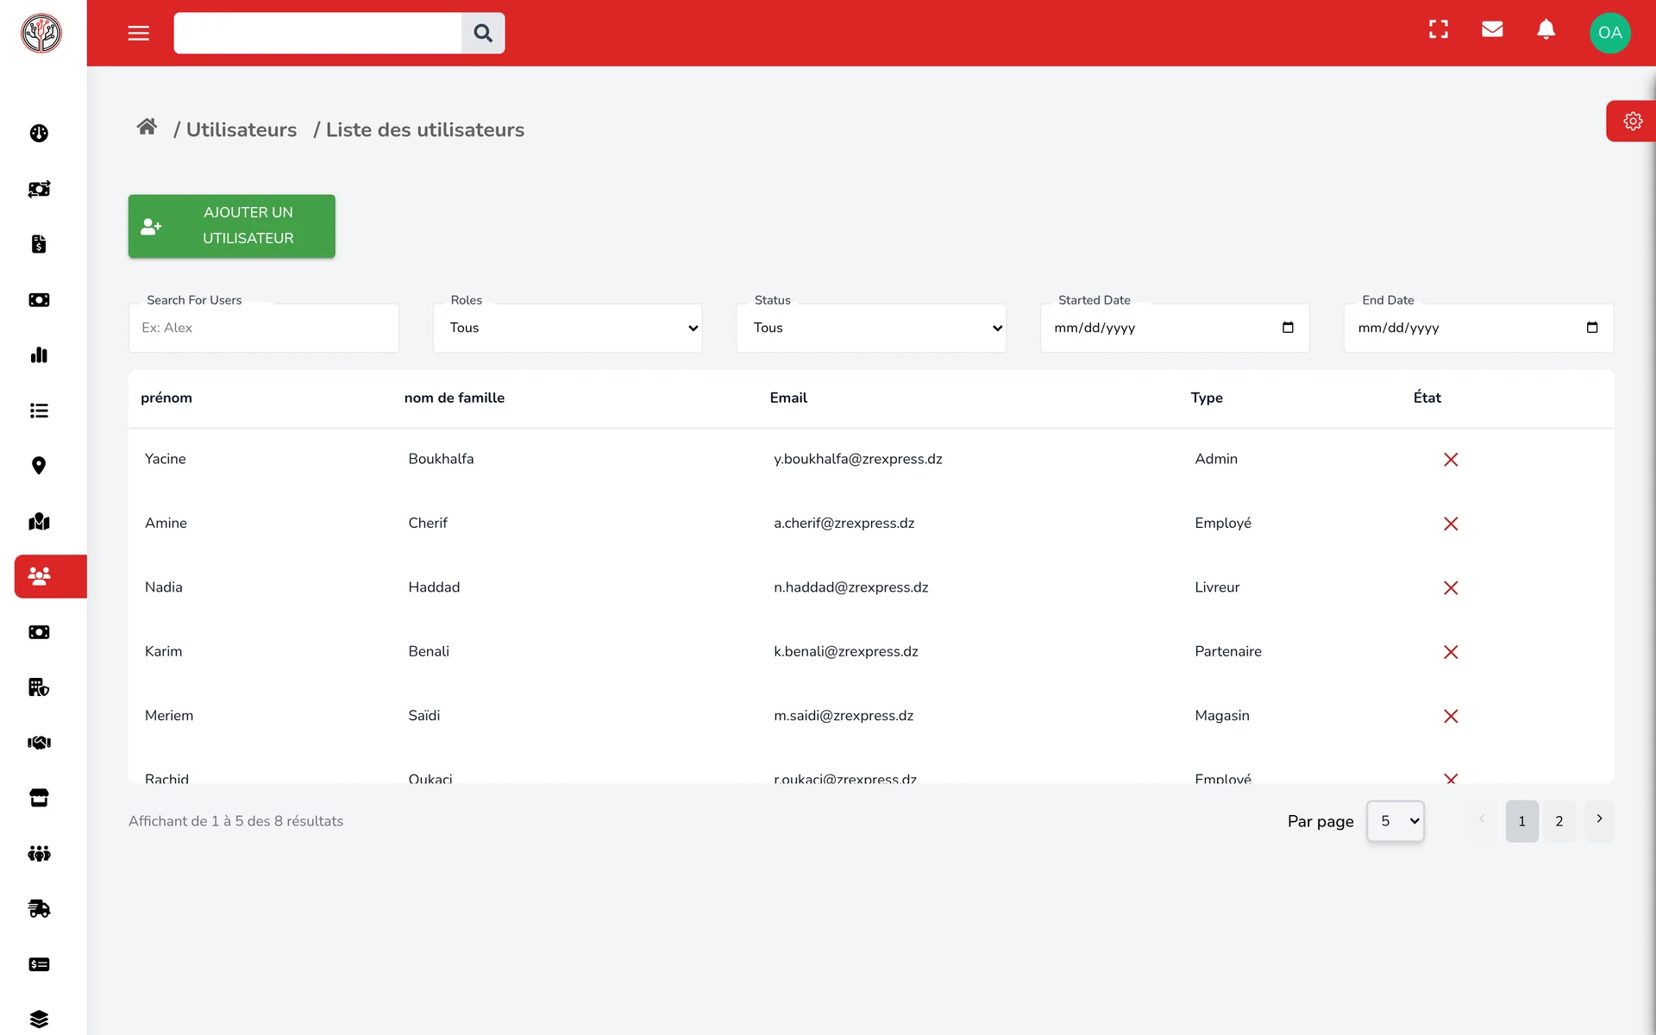Click the magnifier search button
This screenshot has width=1656, height=1035.
point(483,33)
